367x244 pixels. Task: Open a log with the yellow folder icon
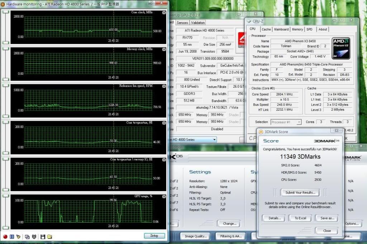pos(49,237)
